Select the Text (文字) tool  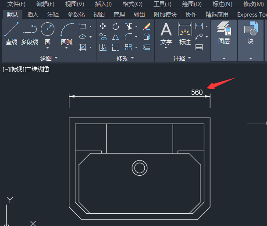click(x=166, y=34)
